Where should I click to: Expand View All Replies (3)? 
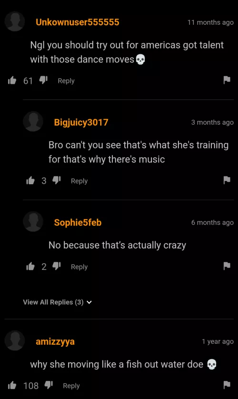(57, 302)
